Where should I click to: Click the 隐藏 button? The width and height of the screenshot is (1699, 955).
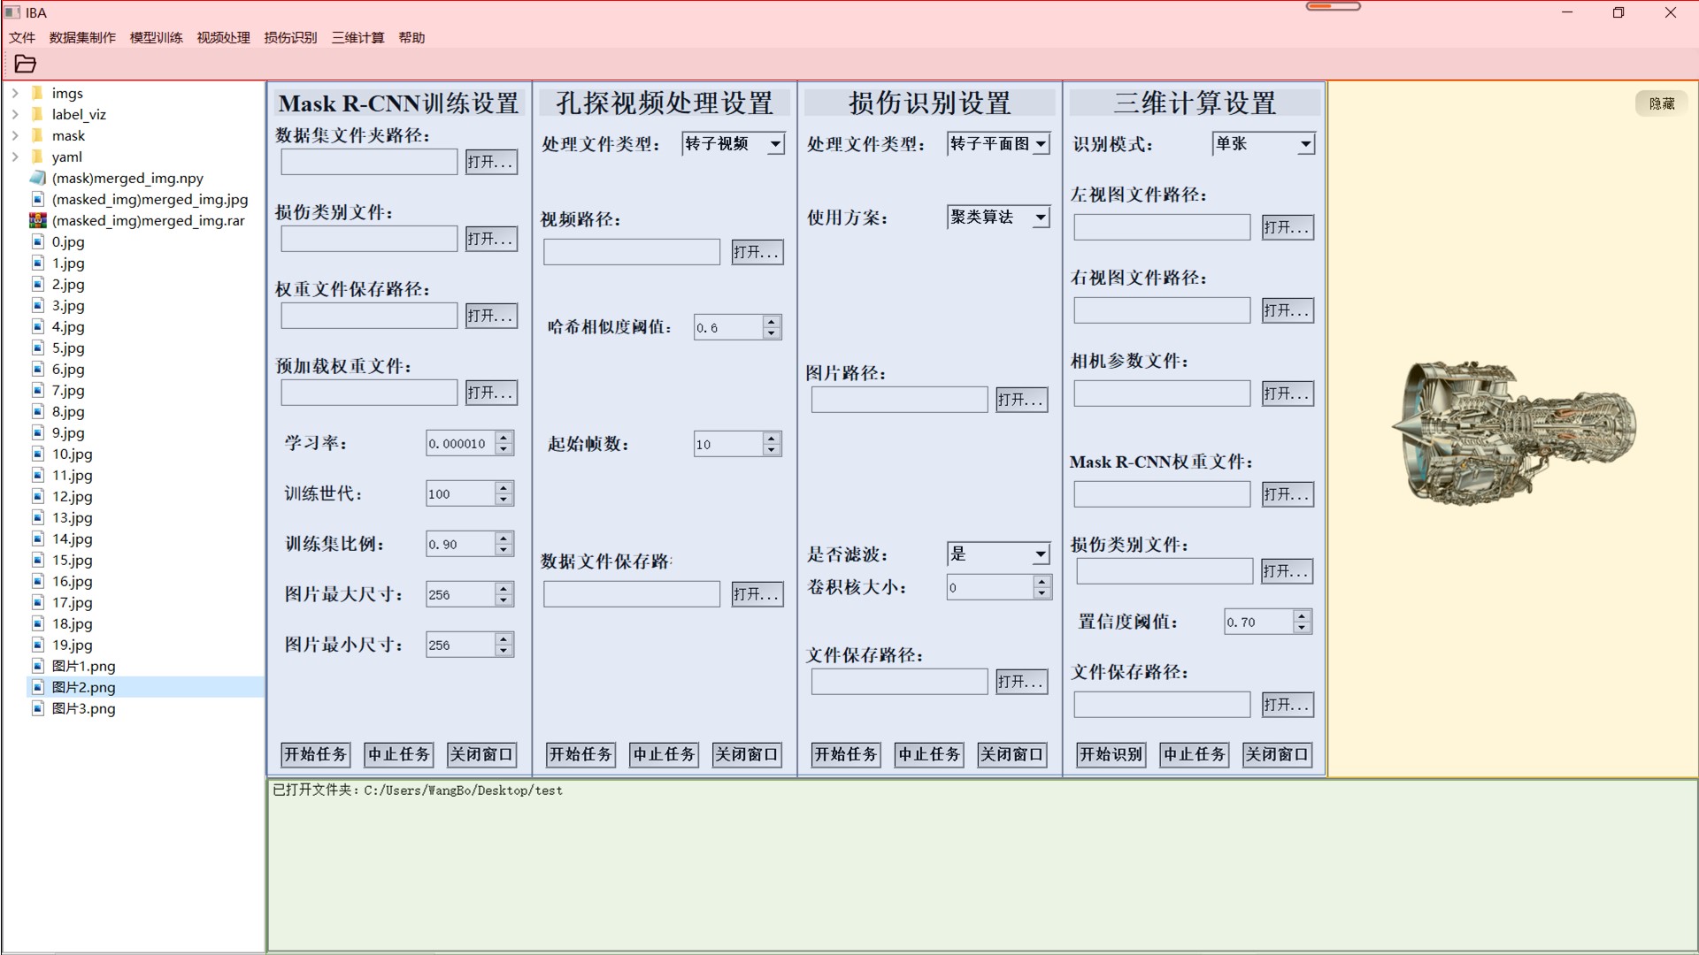(x=1661, y=103)
